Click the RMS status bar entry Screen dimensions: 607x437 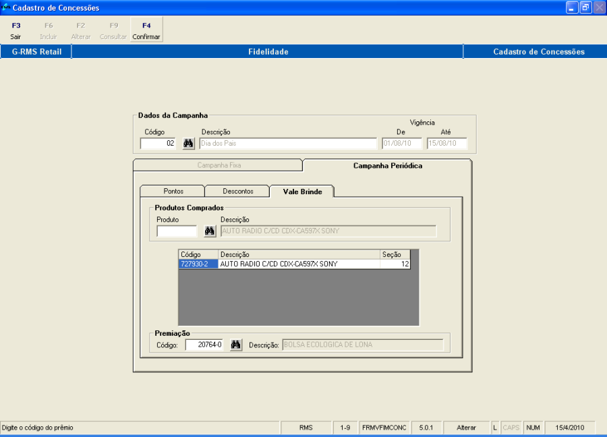306,428
